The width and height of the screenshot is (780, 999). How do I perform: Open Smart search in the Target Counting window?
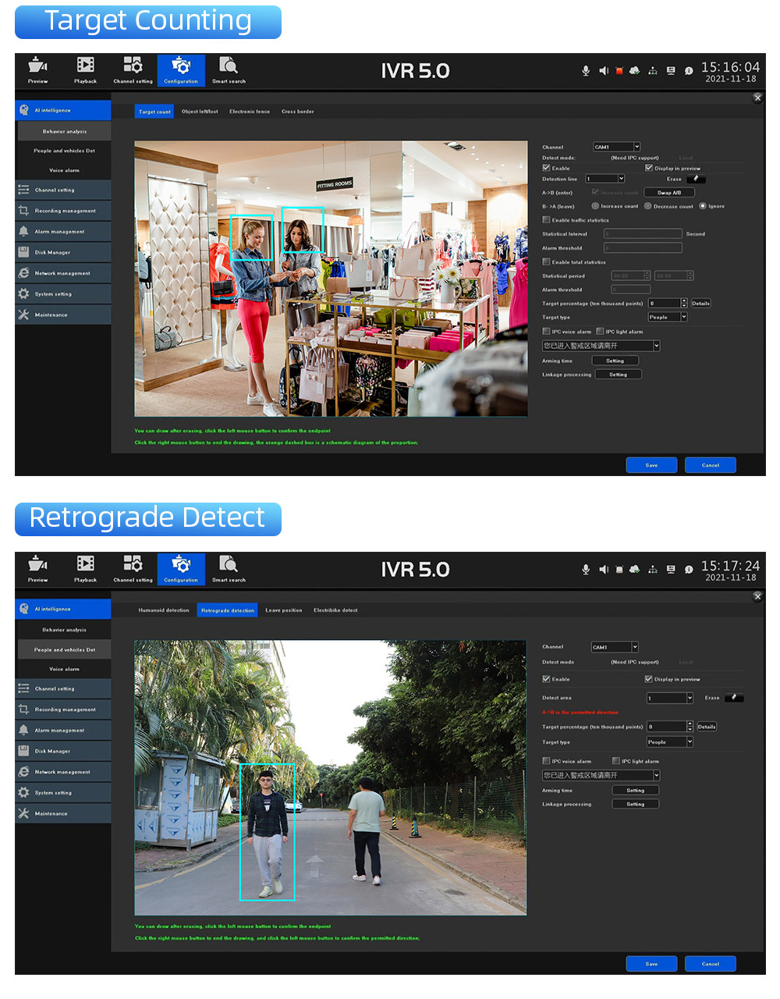[x=229, y=69]
